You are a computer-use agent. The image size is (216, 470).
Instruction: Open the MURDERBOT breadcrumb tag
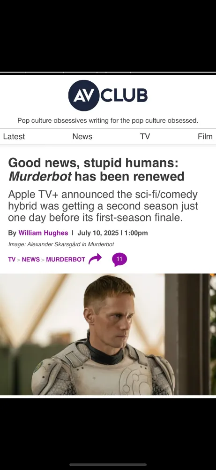tap(66, 259)
